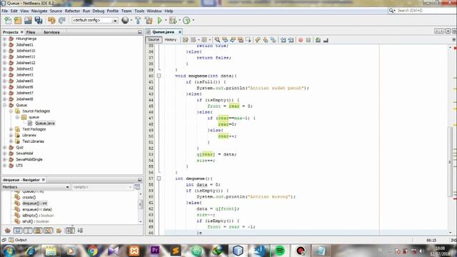Toggle Sort by Source in Navigator

click(x=80, y=231)
